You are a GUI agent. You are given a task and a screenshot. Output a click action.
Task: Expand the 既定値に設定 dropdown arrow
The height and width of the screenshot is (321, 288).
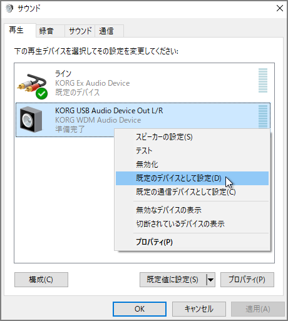point(211,280)
